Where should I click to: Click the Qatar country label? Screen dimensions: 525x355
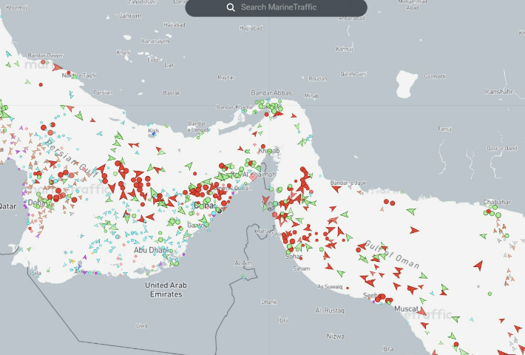(7, 207)
